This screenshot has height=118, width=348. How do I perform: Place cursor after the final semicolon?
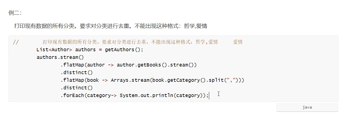[209, 95]
